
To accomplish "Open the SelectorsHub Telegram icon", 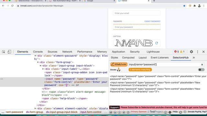I will [x=111, y=112].
